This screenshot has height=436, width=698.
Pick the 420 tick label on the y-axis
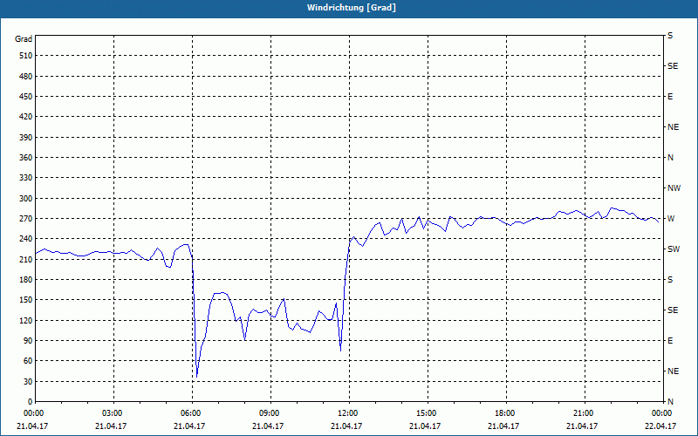tap(25, 117)
